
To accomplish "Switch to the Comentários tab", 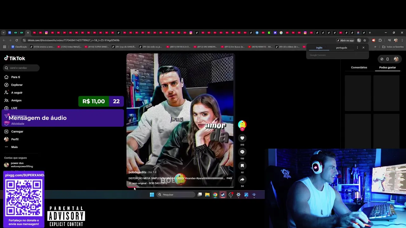I will coord(359,67).
